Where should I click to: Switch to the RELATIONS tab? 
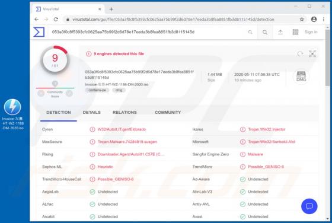coord(124,113)
